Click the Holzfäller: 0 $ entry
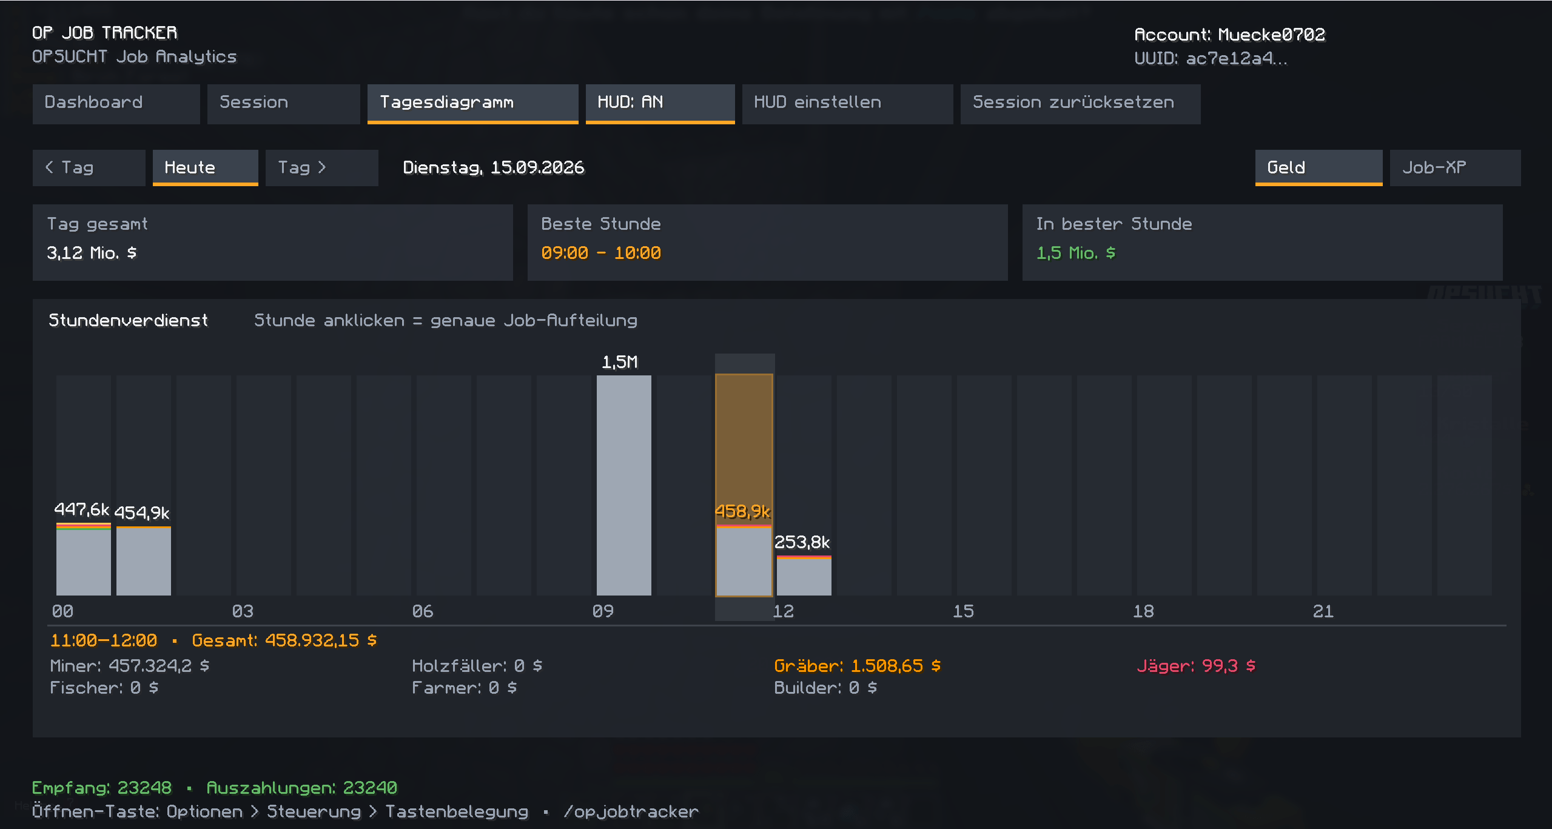Screen dimensions: 1552x829 477,666
